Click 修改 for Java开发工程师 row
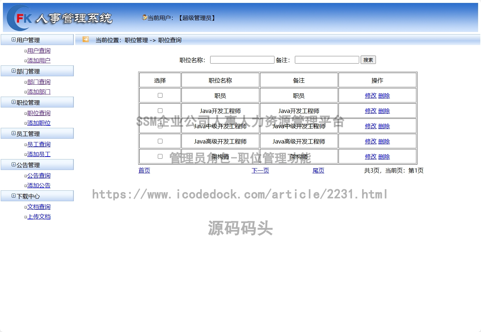This screenshot has width=481, height=332. click(371, 111)
